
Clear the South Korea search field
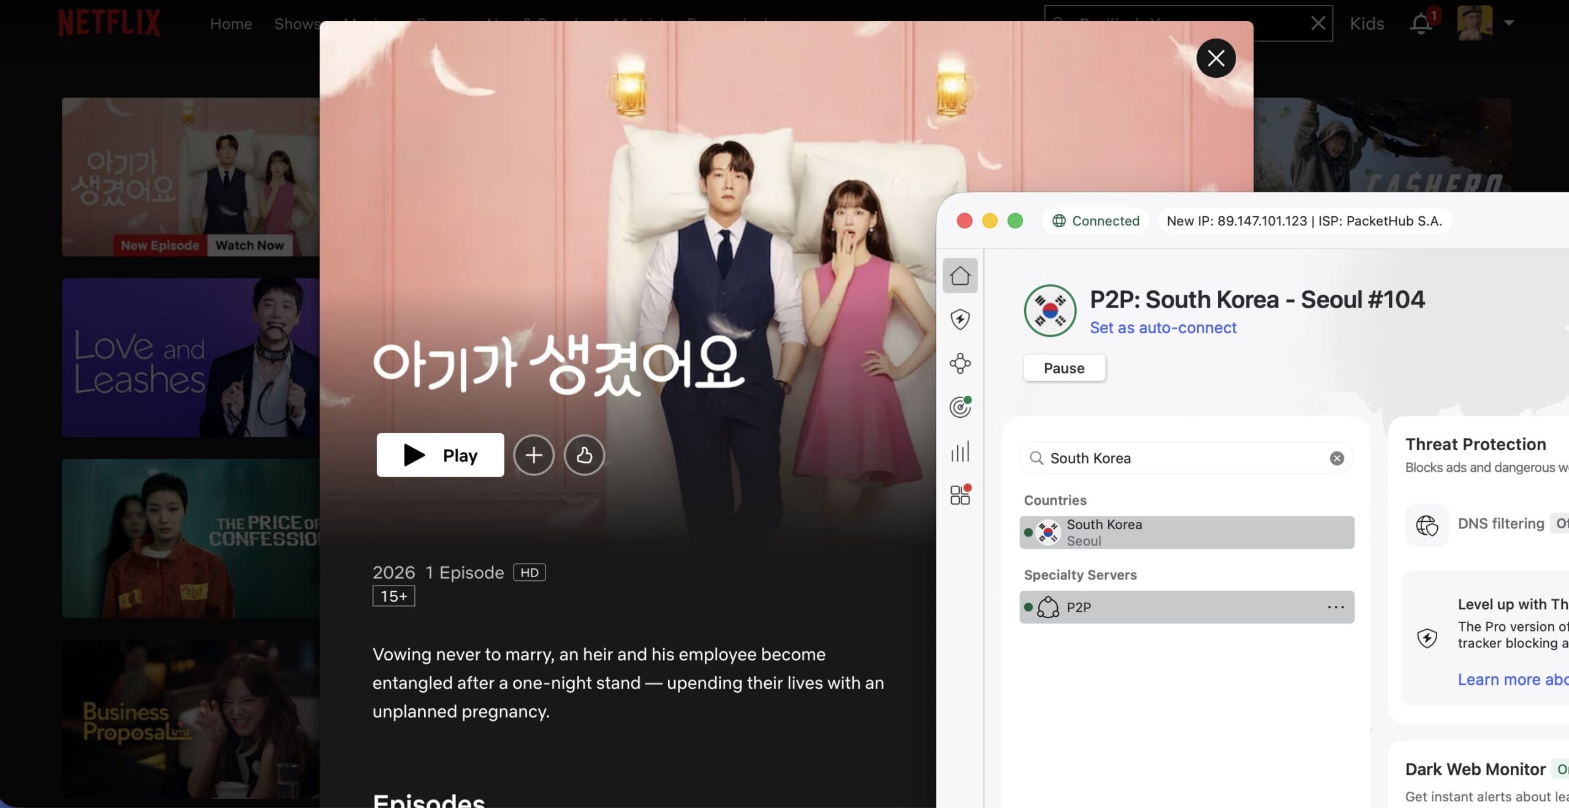coord(1336,458)
